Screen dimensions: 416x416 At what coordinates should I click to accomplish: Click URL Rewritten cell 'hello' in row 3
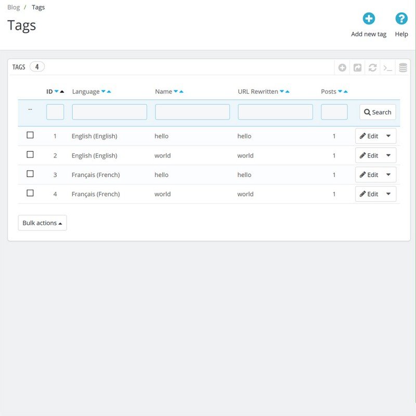(244, 175)
